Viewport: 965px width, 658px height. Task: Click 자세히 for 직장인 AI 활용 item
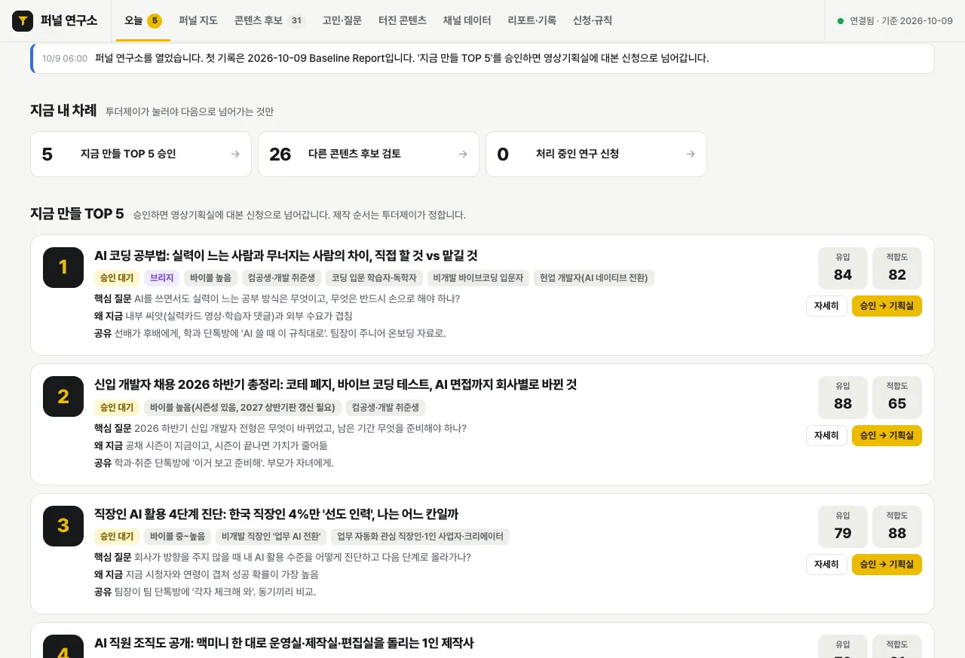(826, 565)
